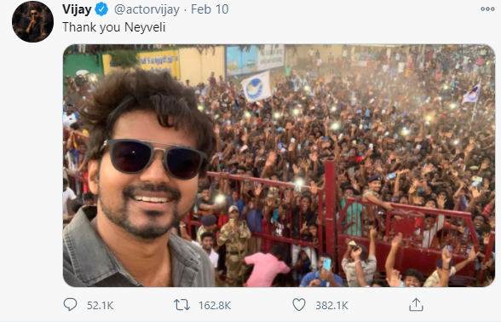Click the blue verified badge beside Vijay
This screenshot has height=322, width=501.
(x=102, y=9)
